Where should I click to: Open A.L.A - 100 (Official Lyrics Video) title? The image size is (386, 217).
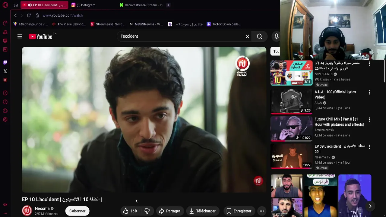click(335, 95)
